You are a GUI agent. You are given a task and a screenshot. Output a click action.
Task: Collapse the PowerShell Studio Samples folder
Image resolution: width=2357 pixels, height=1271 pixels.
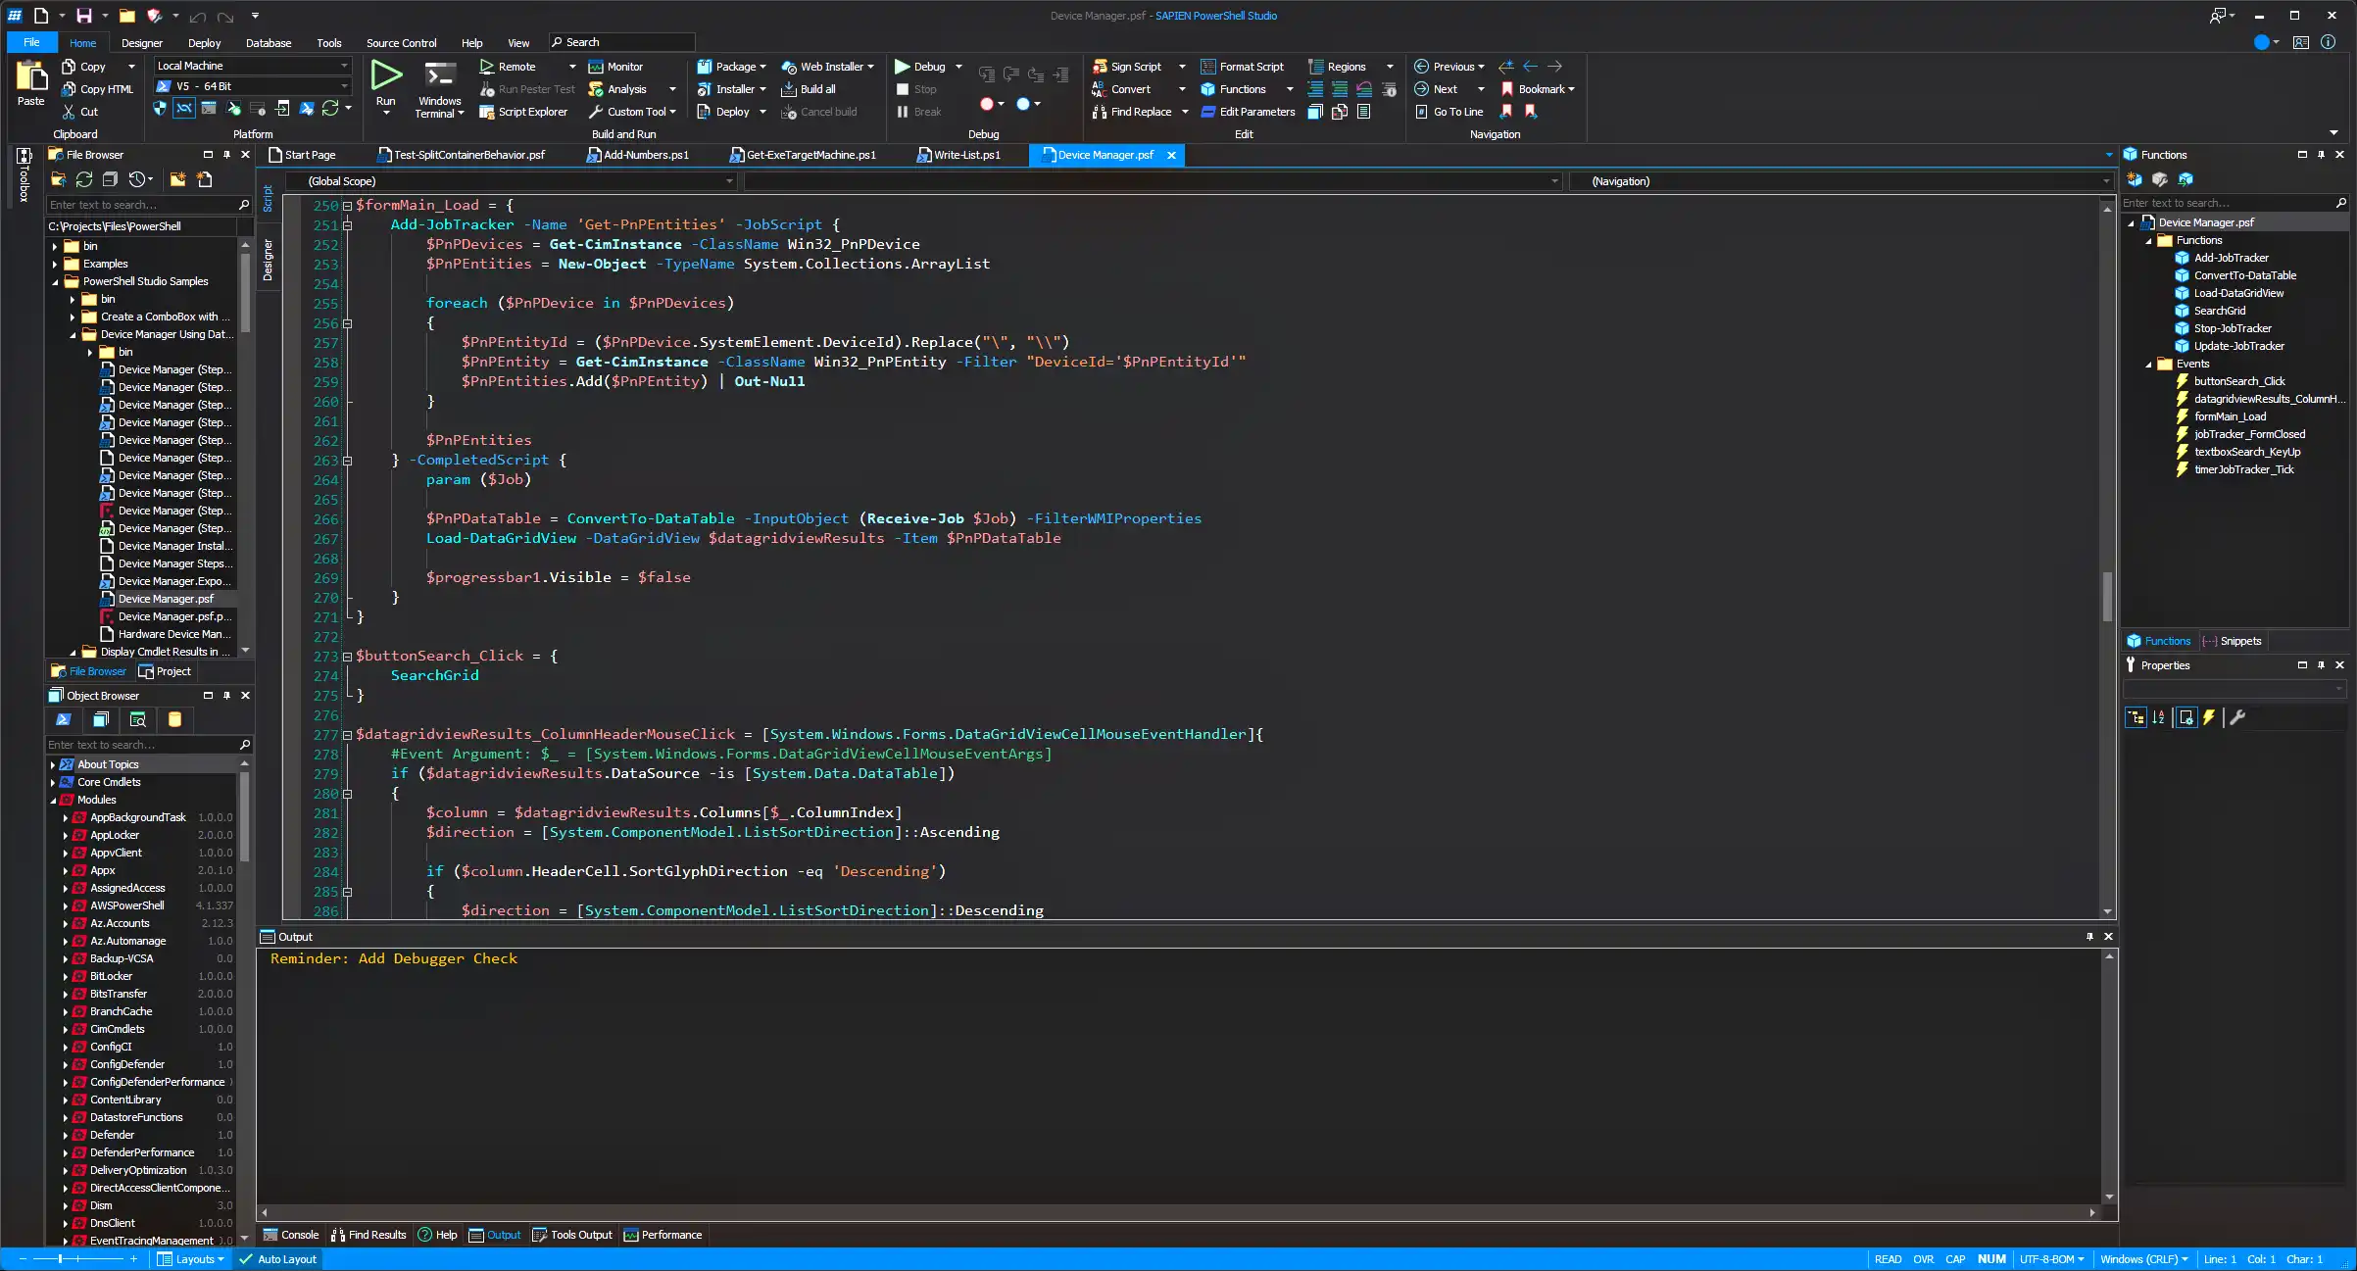pos(55,281)
